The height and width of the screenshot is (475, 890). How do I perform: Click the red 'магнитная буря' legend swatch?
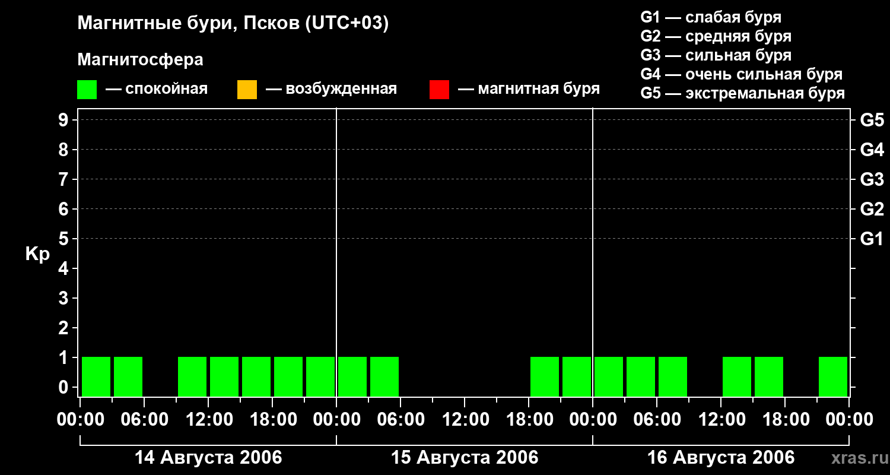coord(439,89)
